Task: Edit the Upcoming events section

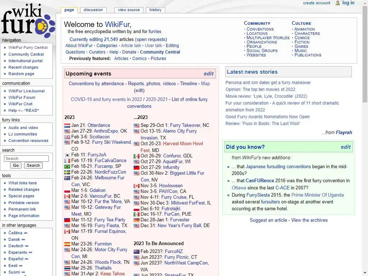Action: point(208,74)
